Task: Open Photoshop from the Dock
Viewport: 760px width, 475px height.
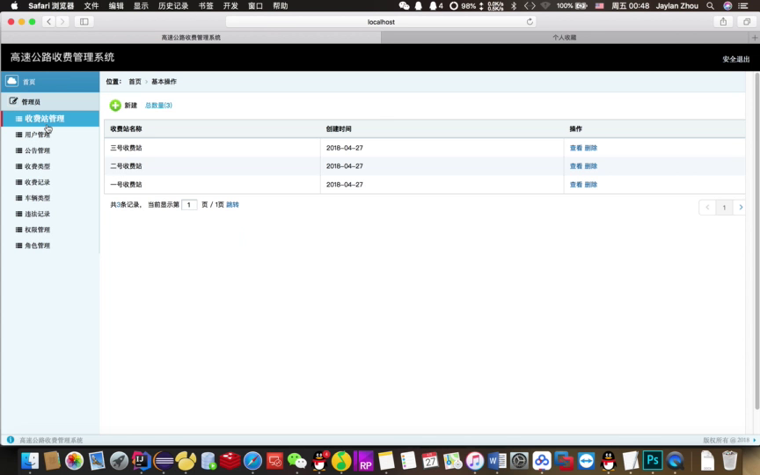Action: pyautogui.click(x=653, y=460)
